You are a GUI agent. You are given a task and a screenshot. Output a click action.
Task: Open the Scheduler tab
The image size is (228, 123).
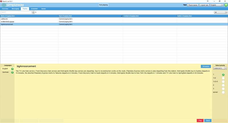point(34,9)
